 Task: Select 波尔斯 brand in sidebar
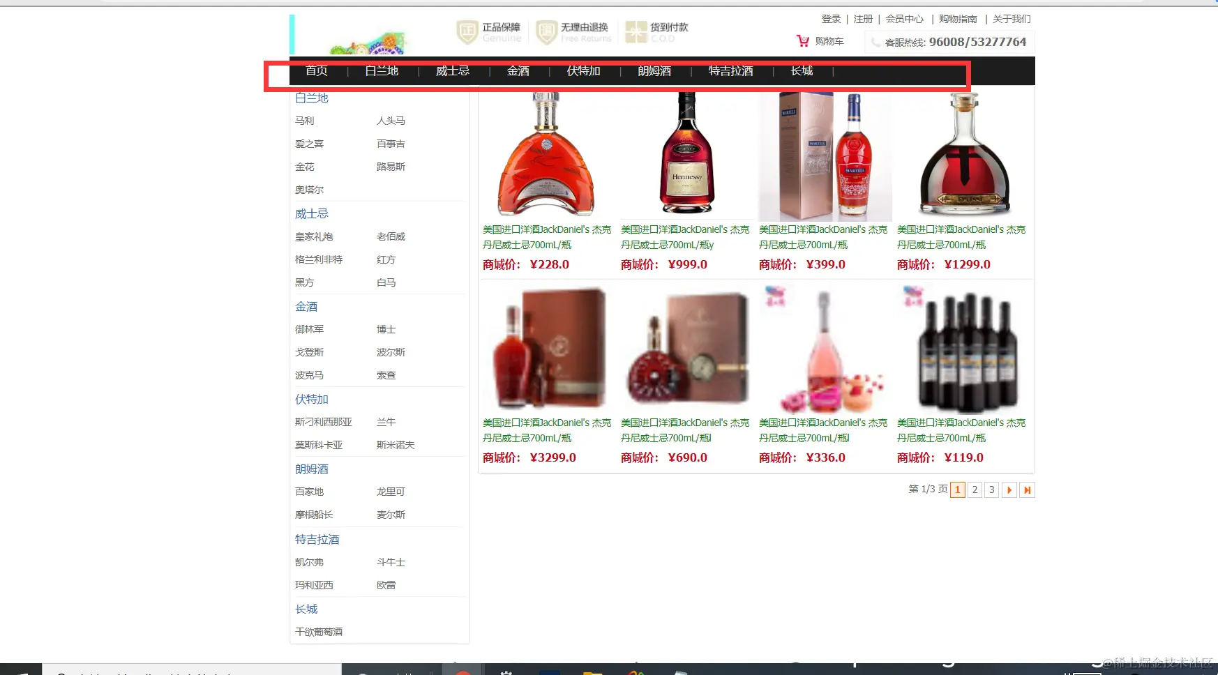(391, 352)
